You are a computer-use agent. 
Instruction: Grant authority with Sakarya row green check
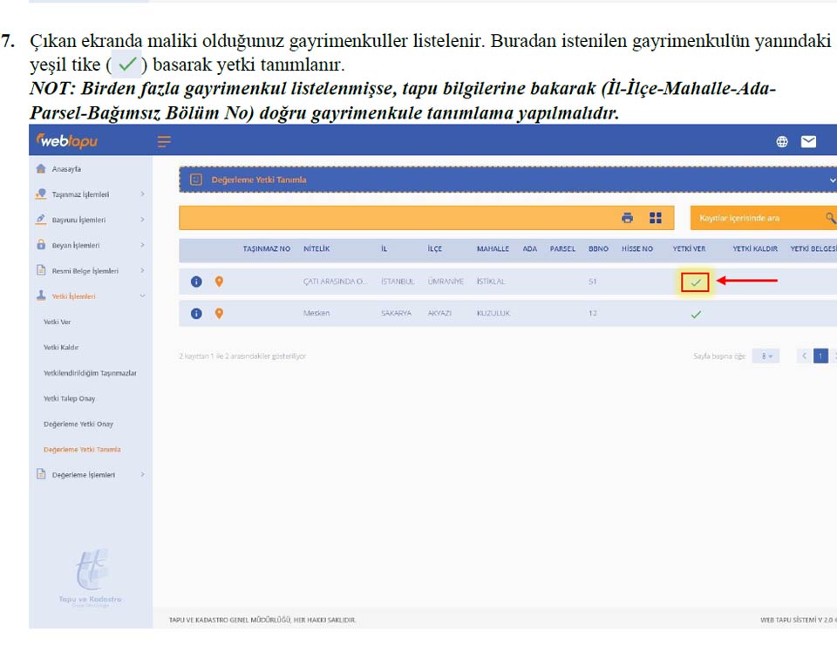point(696,315)
